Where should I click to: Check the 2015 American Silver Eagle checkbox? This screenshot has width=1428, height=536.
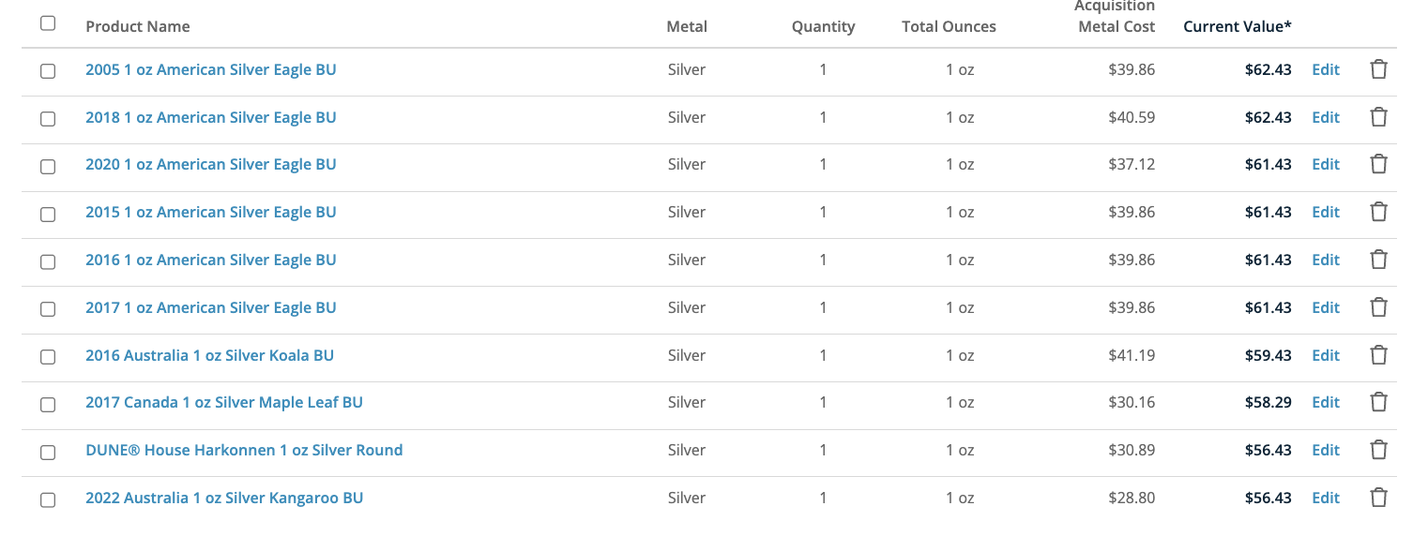click(x=48, y=214)
